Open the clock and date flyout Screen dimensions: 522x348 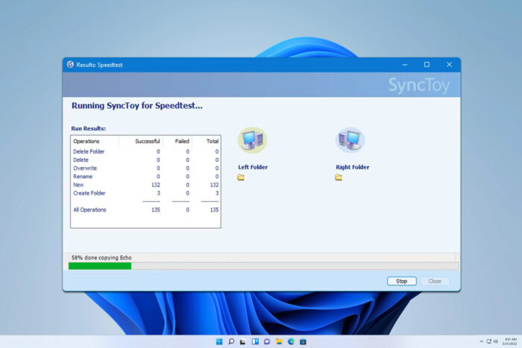(x=509, y=342)
